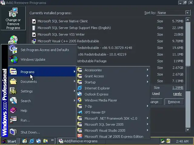Click the Accessories folder icon
194x145 pixels.
[80, 70]
